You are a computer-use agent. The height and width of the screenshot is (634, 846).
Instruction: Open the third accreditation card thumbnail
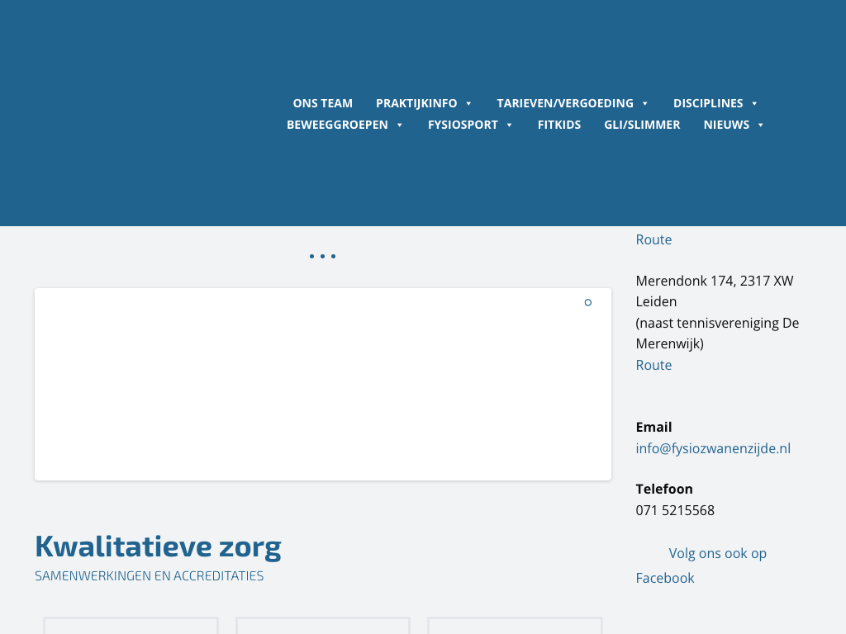coord(515,625)
